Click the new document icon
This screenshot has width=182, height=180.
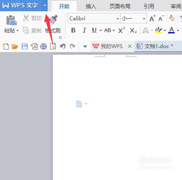6,46
